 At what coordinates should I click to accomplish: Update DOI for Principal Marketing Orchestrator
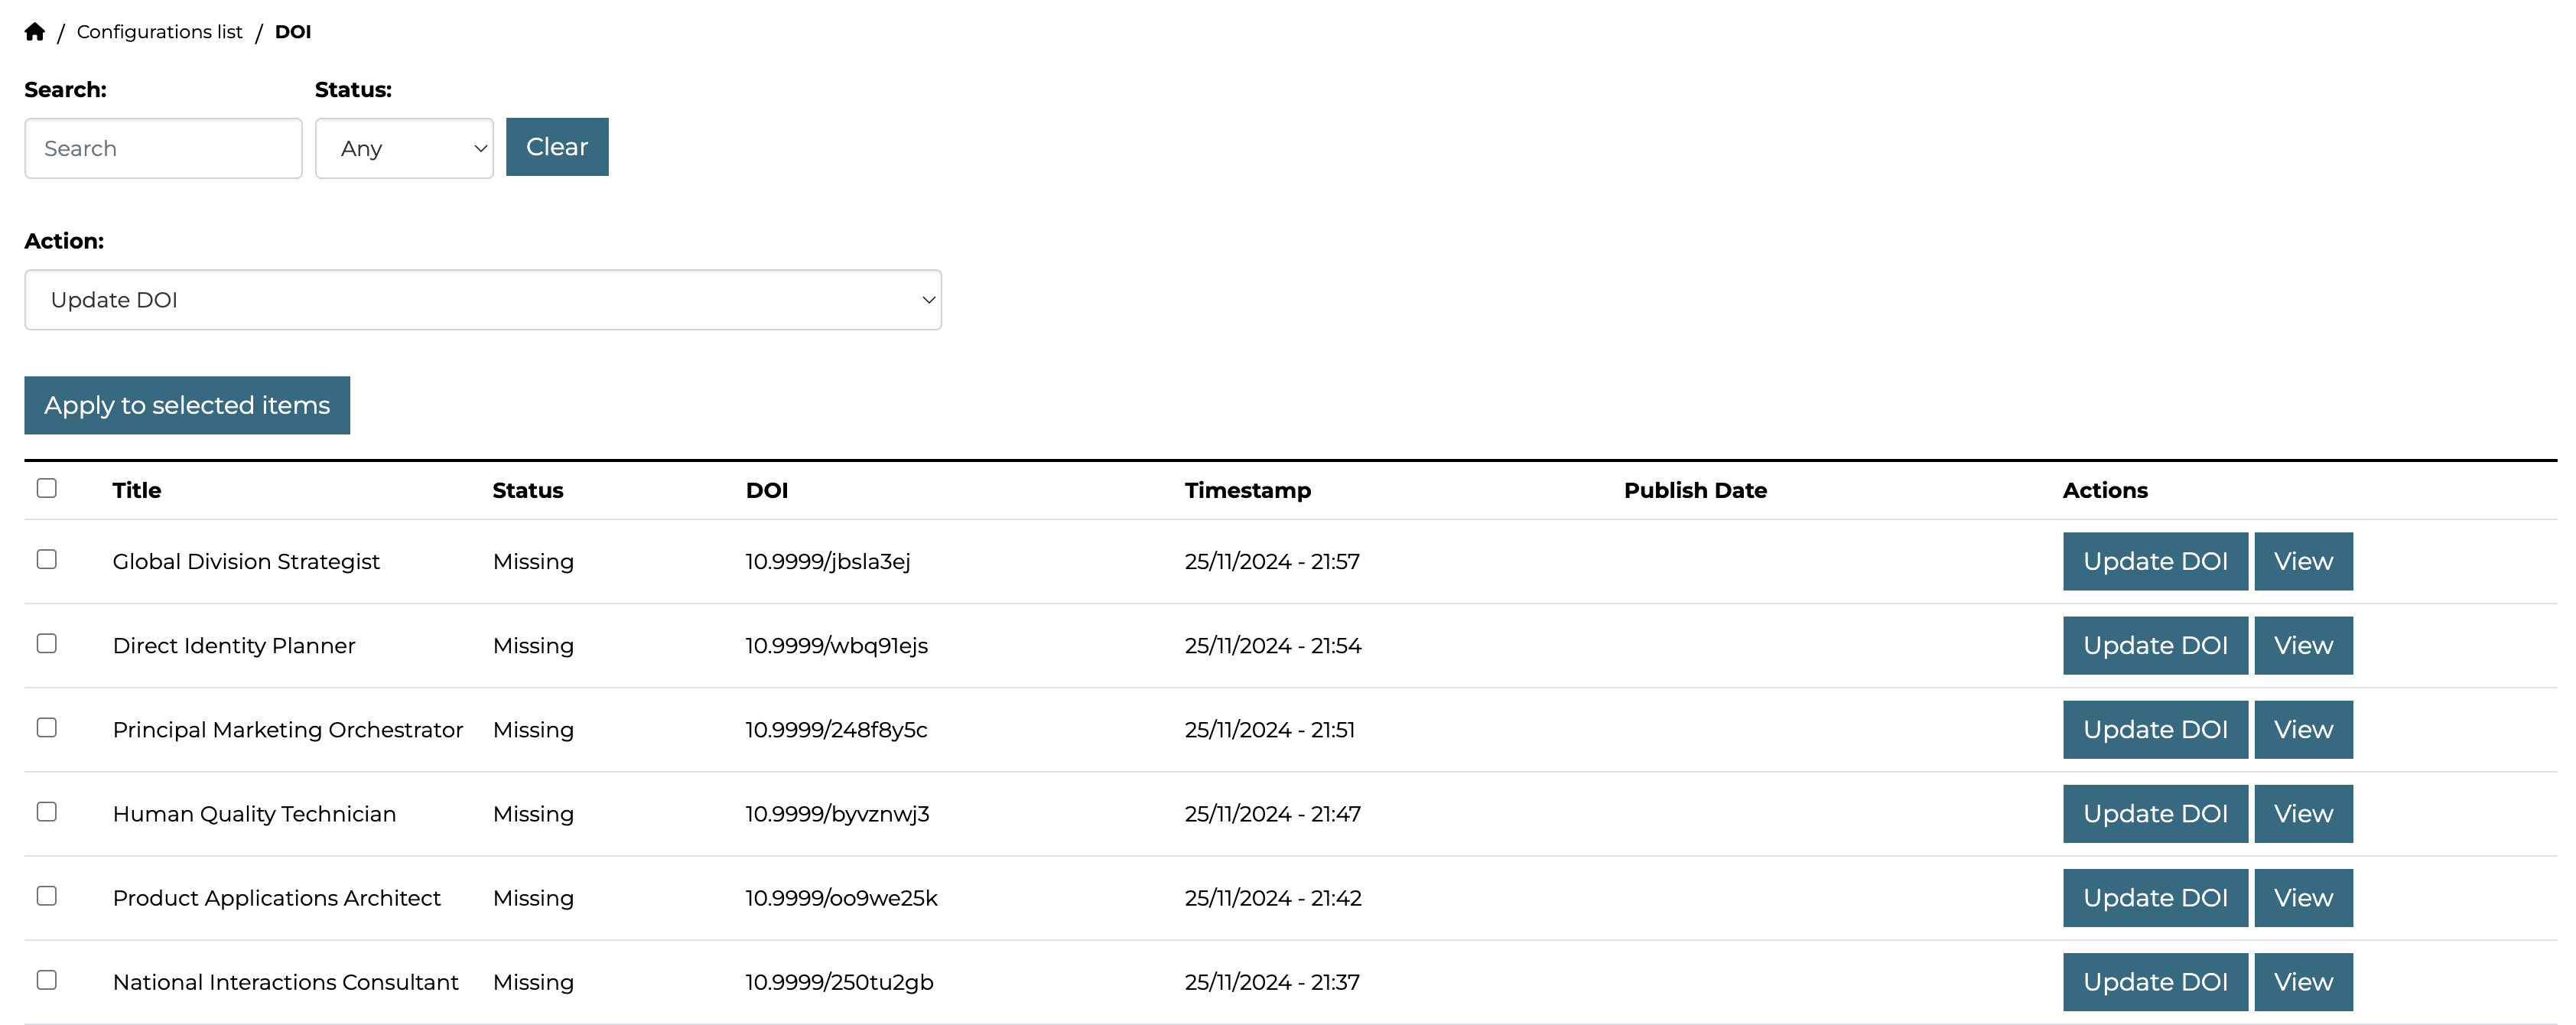pyautogui.click(x=2155, y=729)
